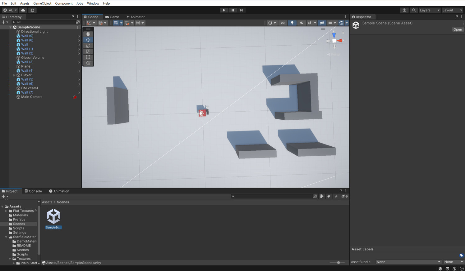
Task: Toggle scene lighting bulb button
Action: coord(292,23)
